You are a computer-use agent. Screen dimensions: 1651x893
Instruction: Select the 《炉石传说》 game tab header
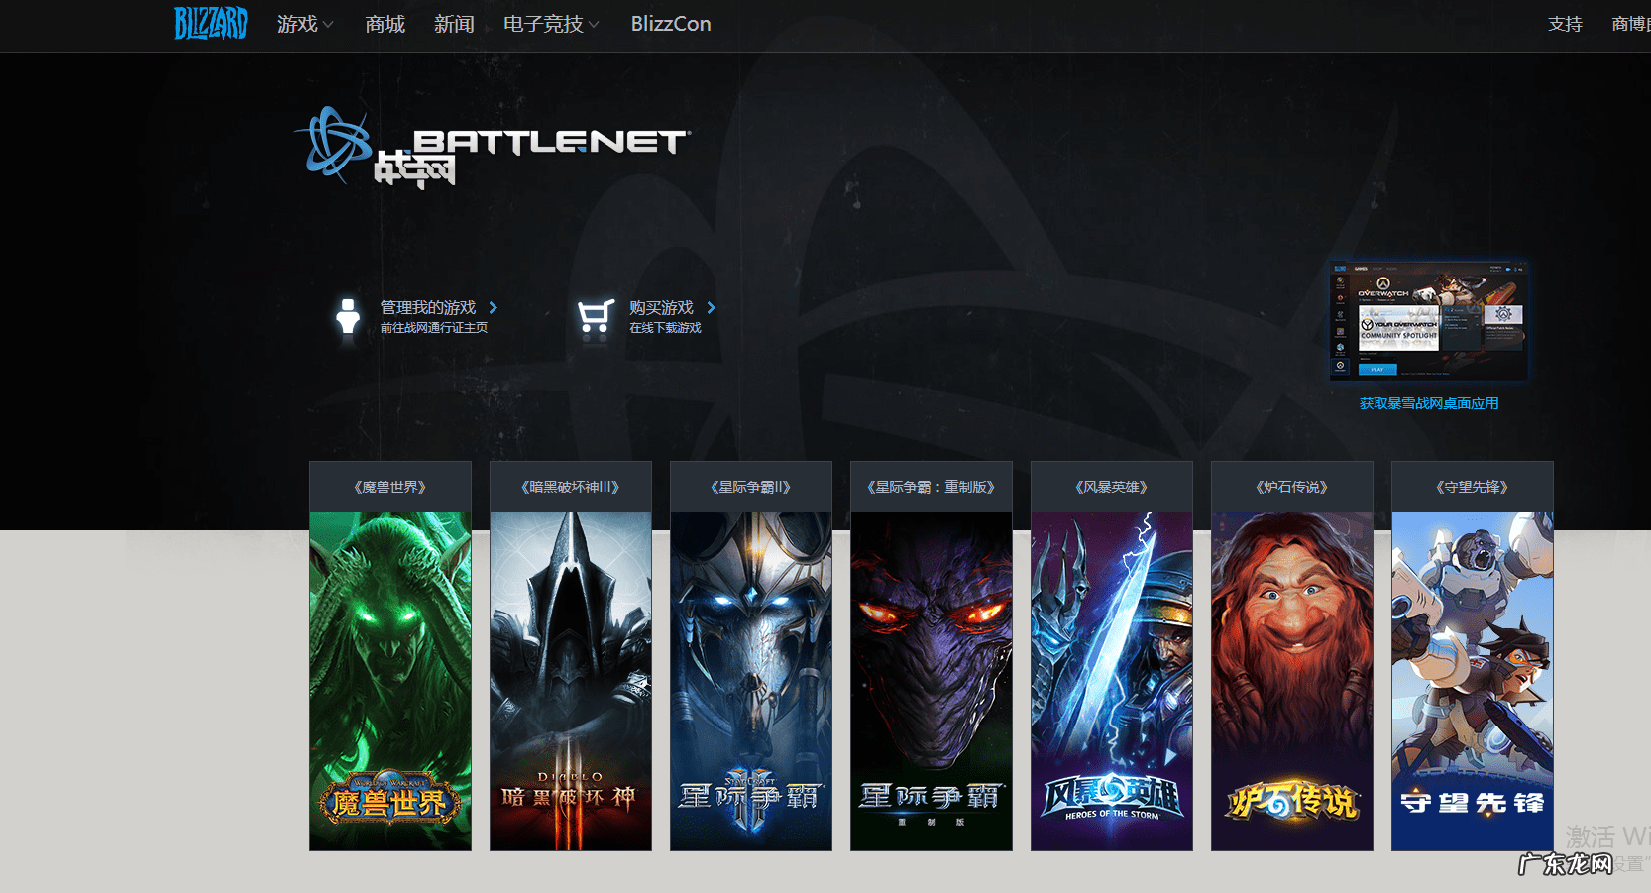1292,487
